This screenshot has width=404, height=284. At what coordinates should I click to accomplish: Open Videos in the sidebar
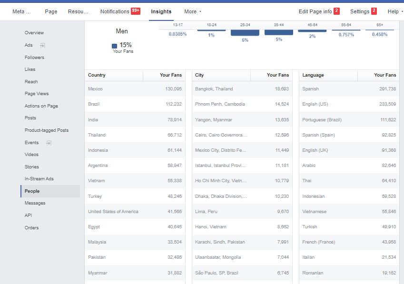coord(31,155)
